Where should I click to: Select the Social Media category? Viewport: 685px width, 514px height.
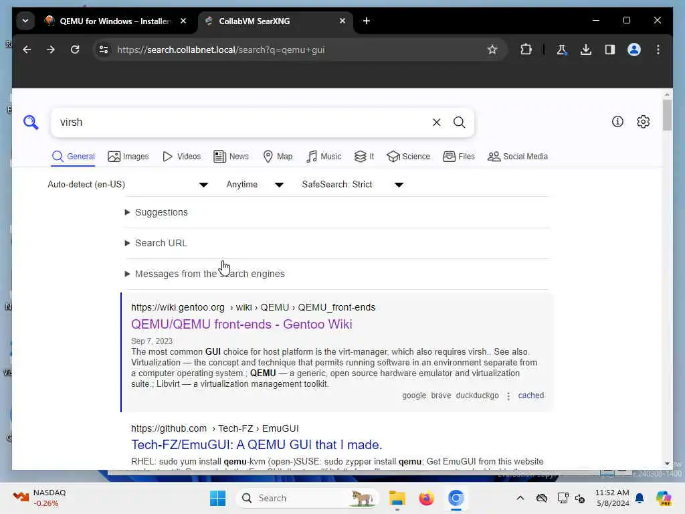(x=517, y=157)
